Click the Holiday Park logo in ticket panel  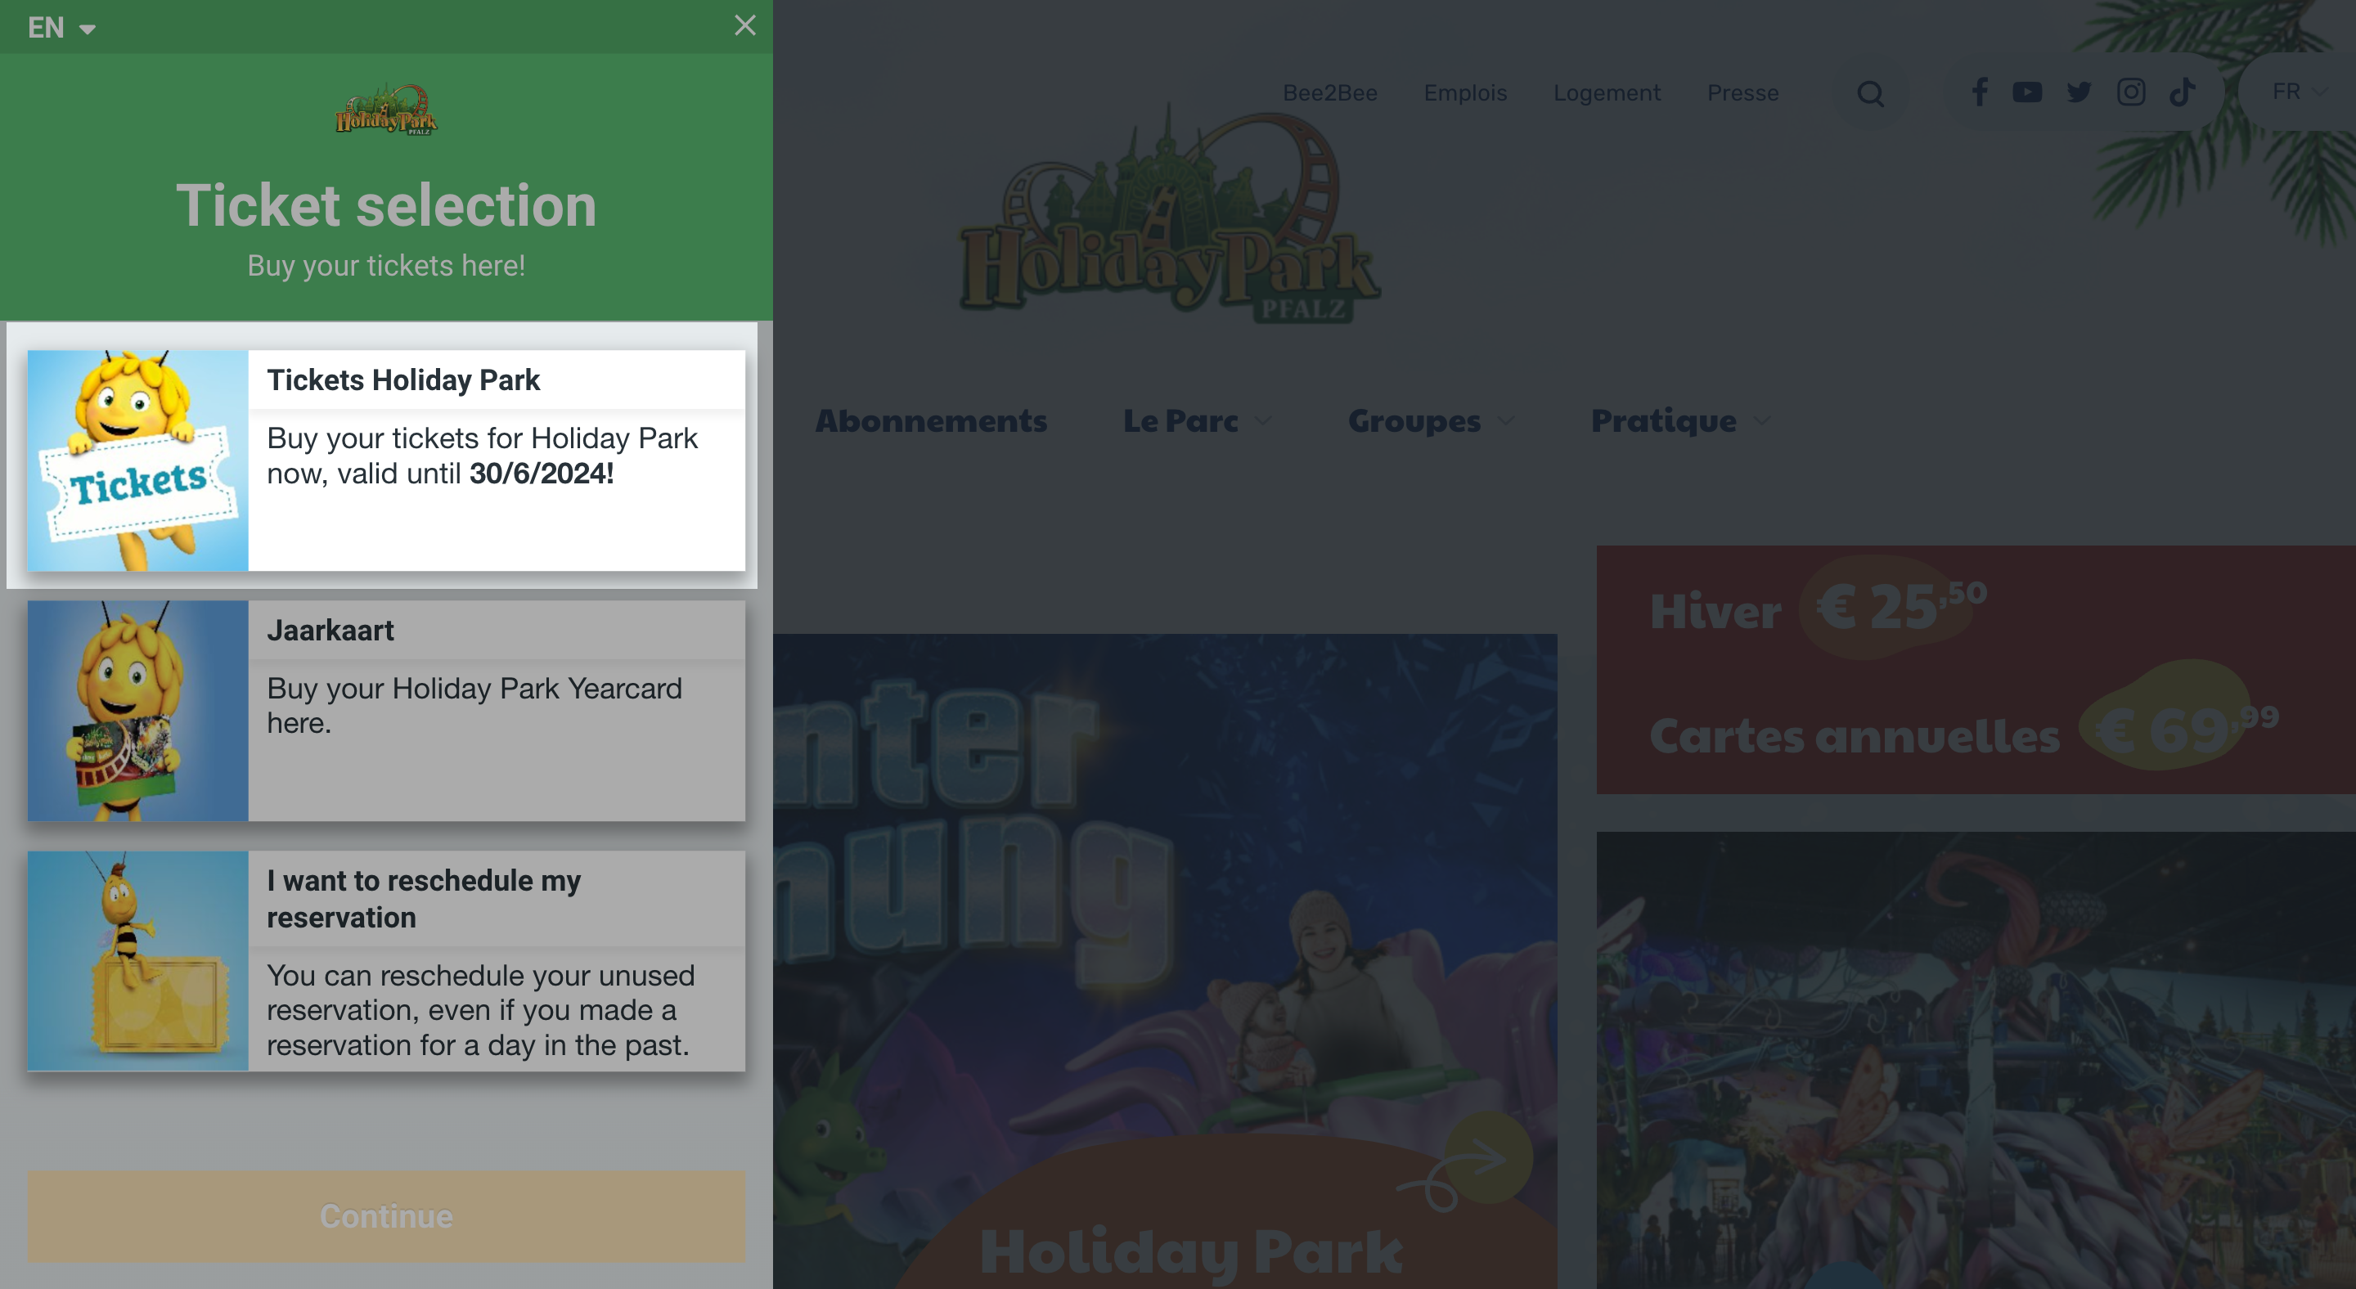pyautogui.click(x=386, y=110)
